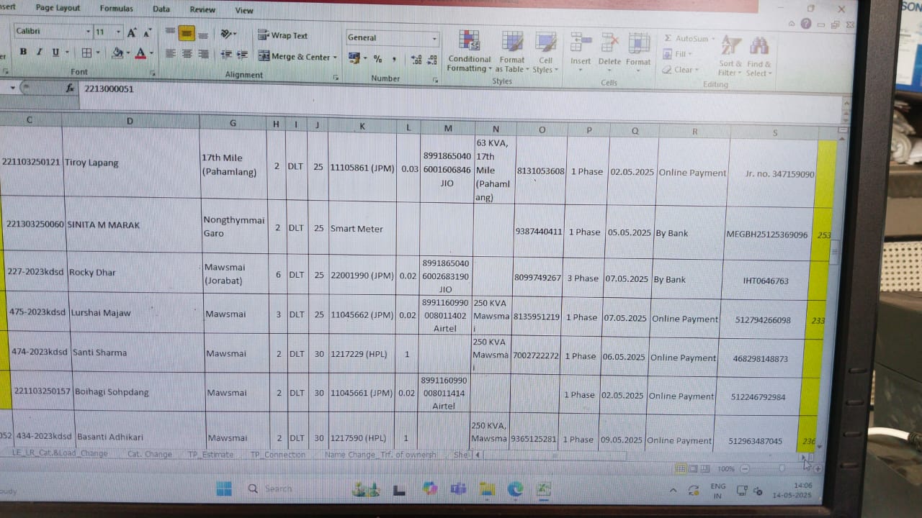Apply Accounting Number Format

point(354,58)
